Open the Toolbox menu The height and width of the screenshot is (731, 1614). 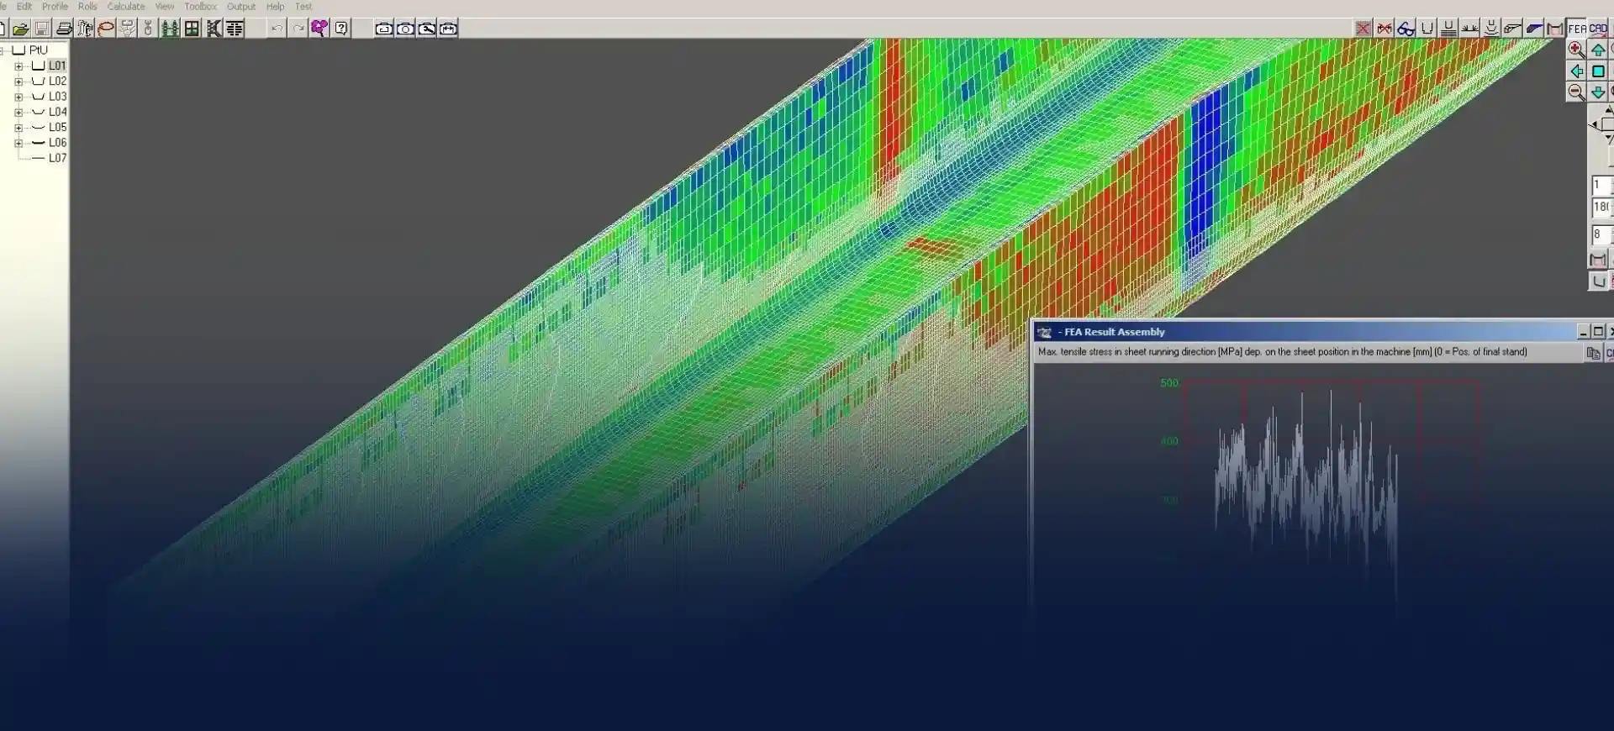200,7
